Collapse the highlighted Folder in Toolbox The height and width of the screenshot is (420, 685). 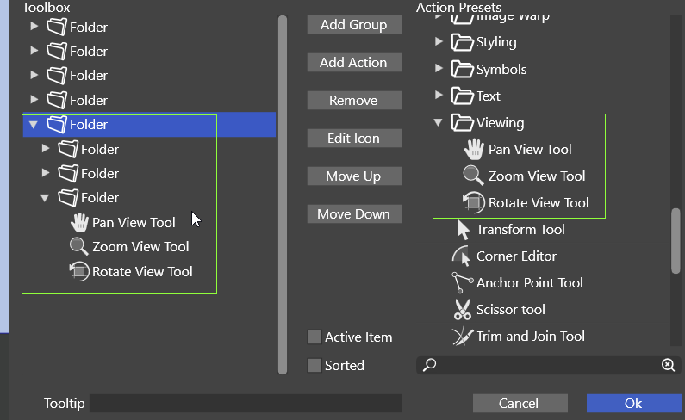click(33, 125)
